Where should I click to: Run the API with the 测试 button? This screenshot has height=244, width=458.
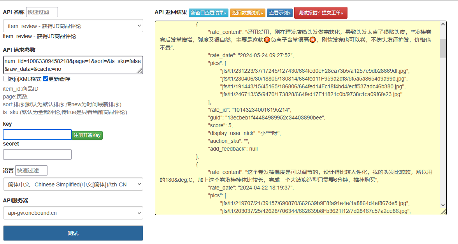[73, 233]
